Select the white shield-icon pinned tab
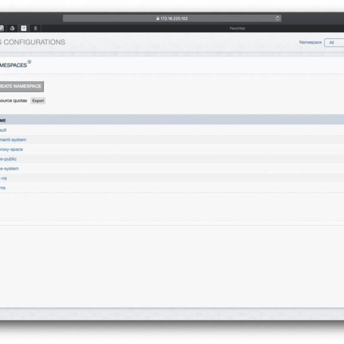344x344 pixels. [x=24, y=28]
